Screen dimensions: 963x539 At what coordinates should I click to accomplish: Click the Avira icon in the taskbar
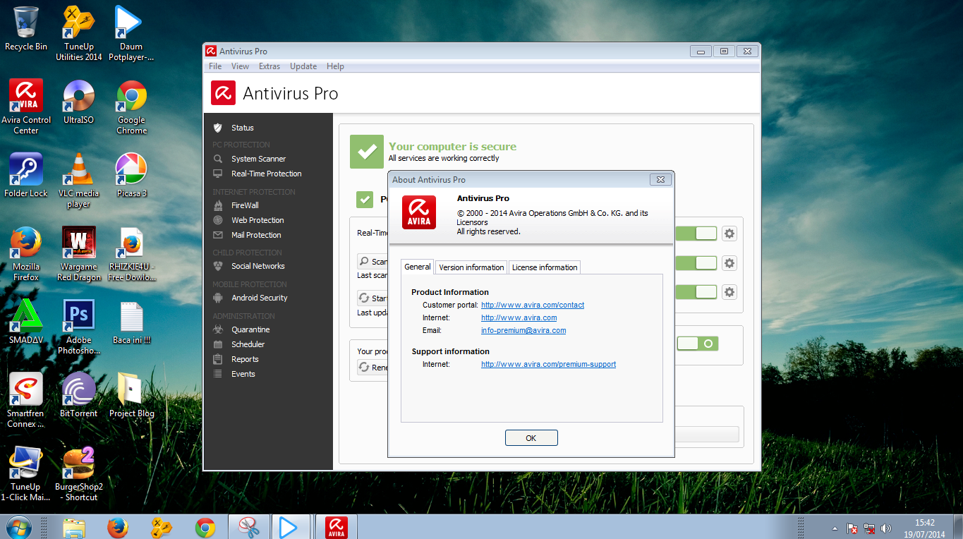(x=337, y=527)
